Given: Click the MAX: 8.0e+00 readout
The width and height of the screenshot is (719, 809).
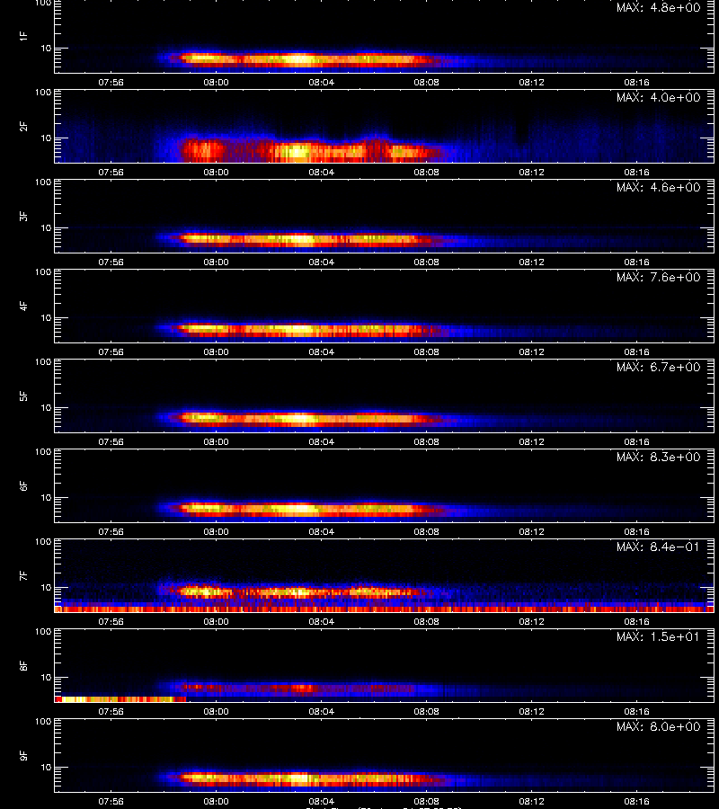Looking at the screenshot, I should [658, 726].
